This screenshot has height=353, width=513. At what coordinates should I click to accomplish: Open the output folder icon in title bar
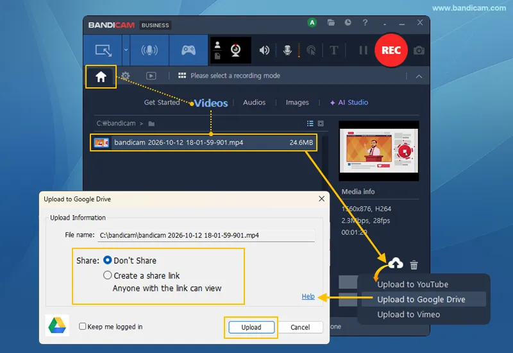331,22
